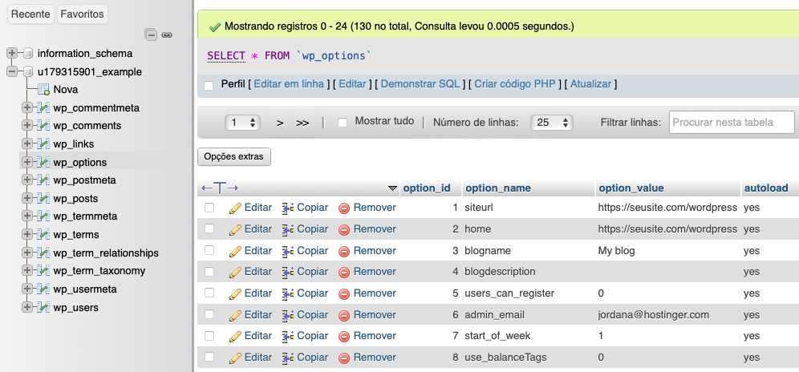Switch to the Recente tab
The image size is (799, 372).
(x=30, y=14)
